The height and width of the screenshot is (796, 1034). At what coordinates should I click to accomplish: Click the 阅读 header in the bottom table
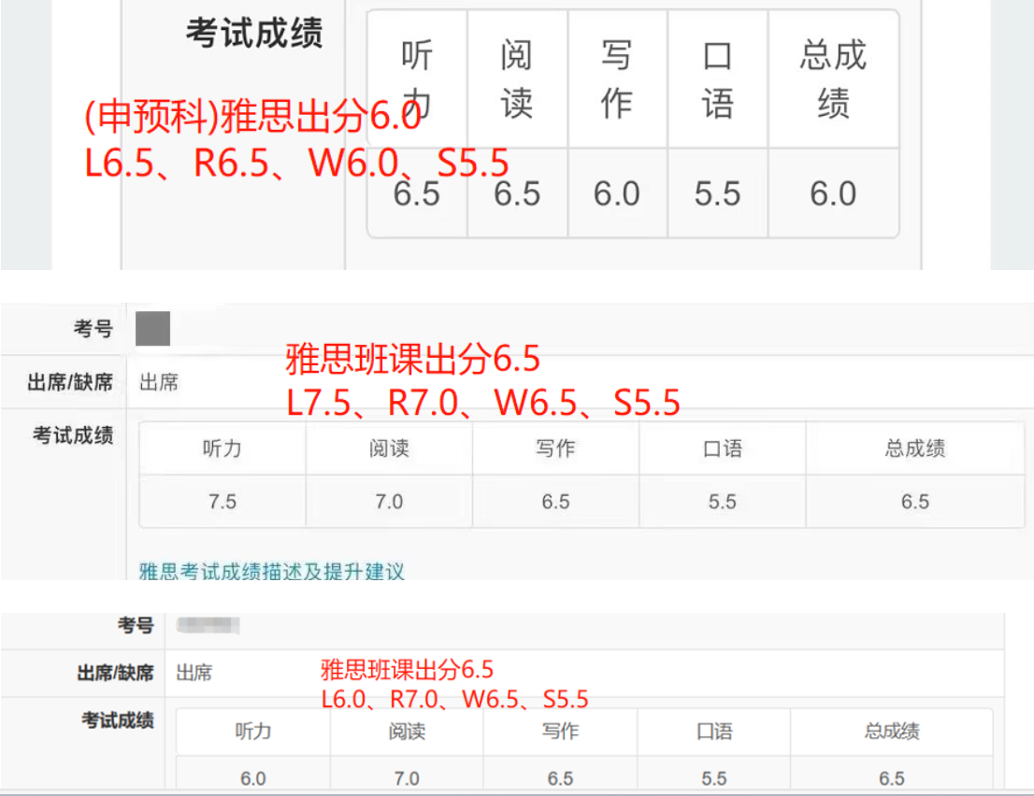click(407, 732)
